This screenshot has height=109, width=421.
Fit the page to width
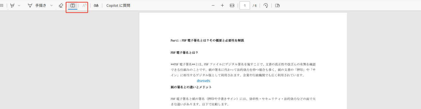tap(232, 5)
